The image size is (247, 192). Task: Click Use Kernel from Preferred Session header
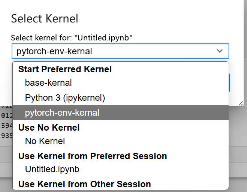click(x=93, y=156)
